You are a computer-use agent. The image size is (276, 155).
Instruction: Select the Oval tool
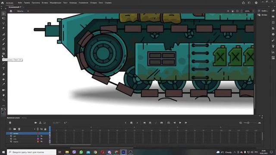[x=3, y=54]
